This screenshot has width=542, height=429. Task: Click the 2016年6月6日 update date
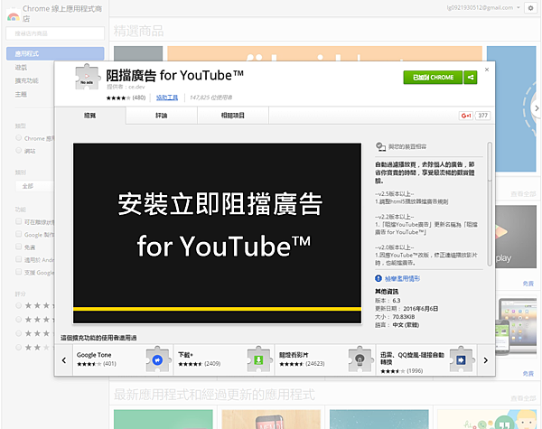421,309
